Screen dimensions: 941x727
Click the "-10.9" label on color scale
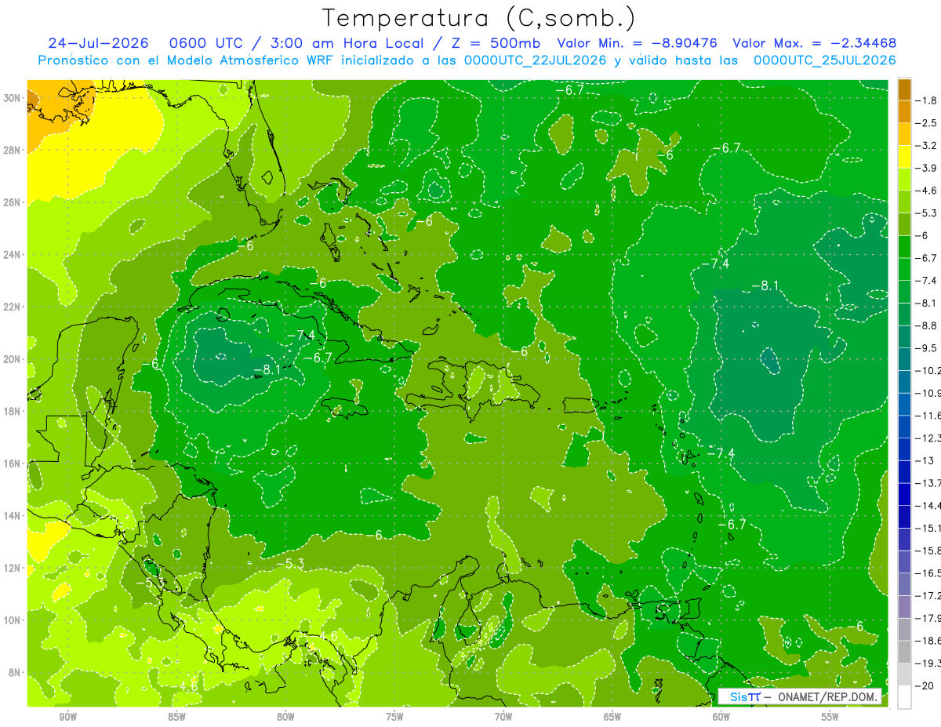(x=930, y=393)
